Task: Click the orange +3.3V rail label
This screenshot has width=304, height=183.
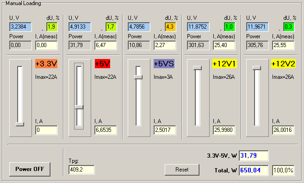Action: pyautogui.click(x=46, y=64)
